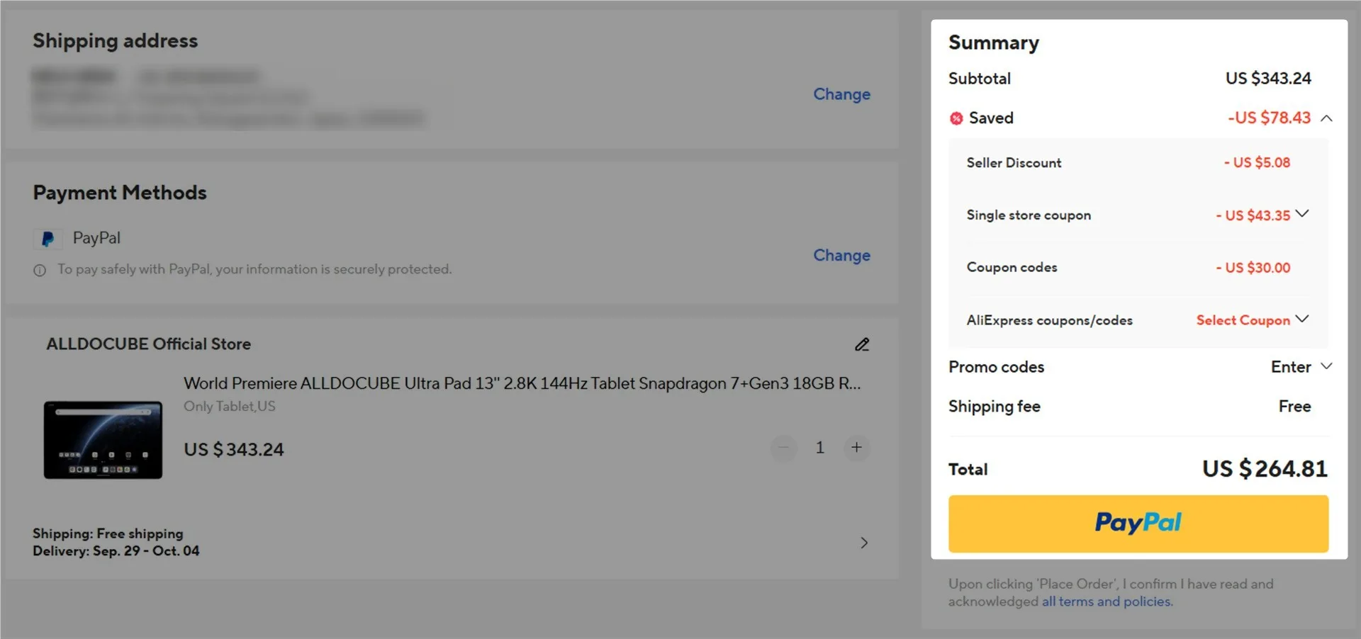Click the Only Tablet,US variant text

click(230, 407)
